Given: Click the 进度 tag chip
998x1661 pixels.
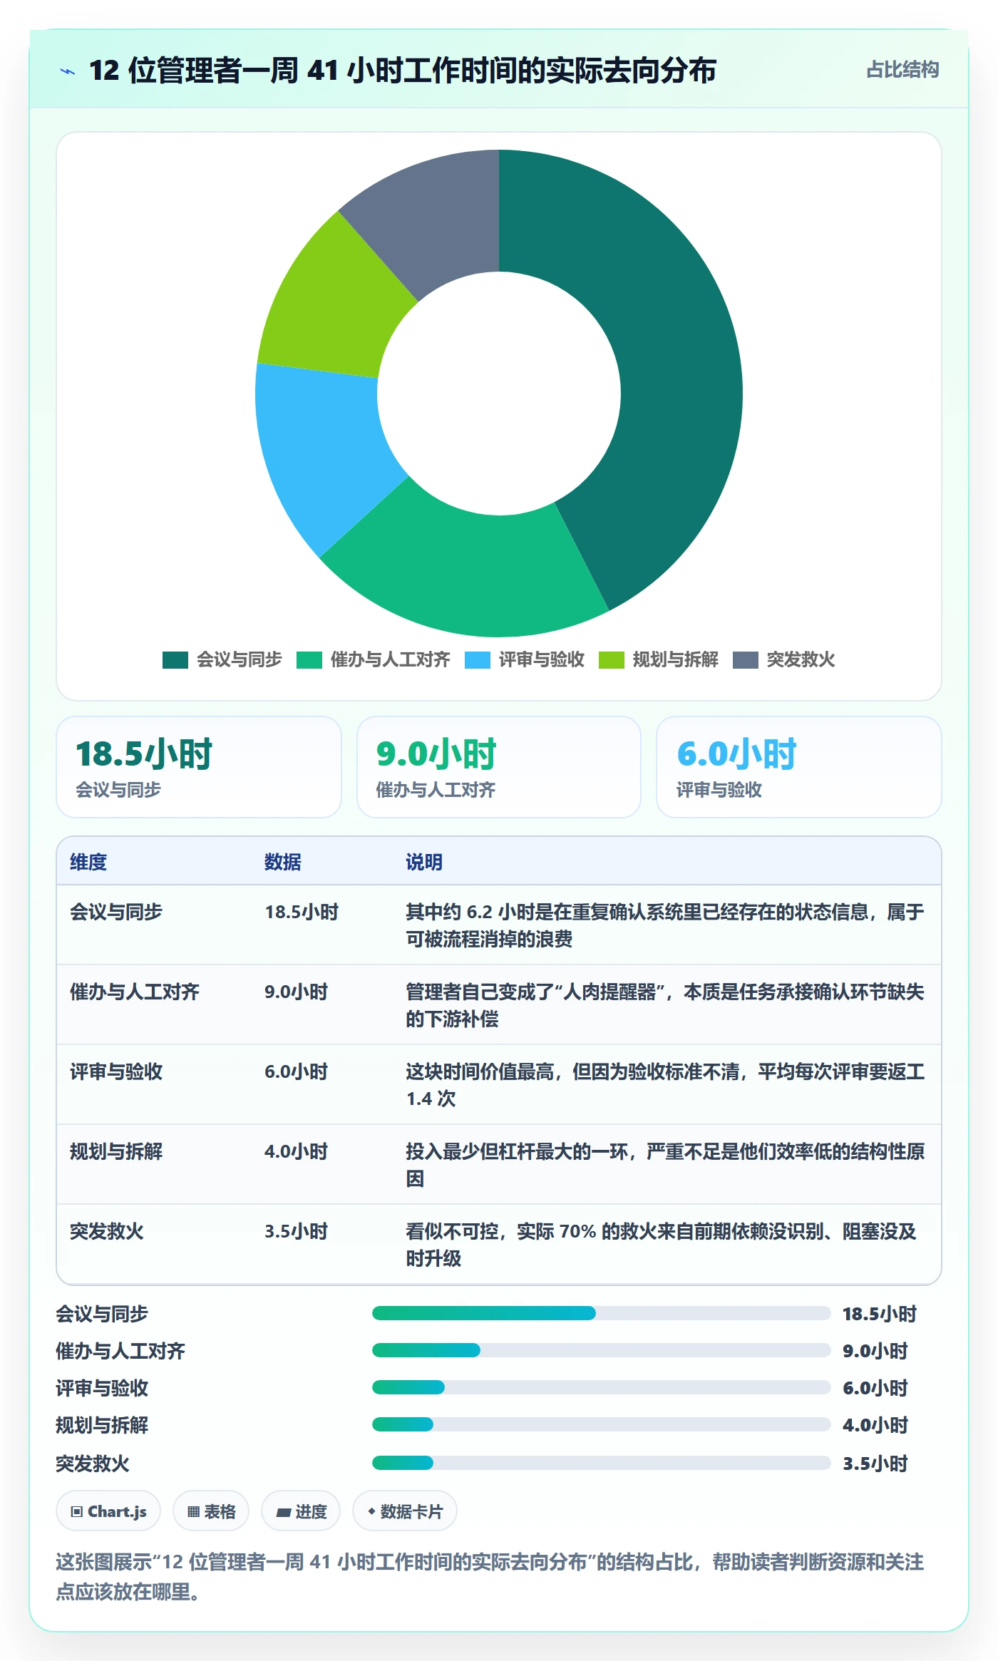Looking at the screenshot, I should pyautogui.click(x=301, y=1511).
